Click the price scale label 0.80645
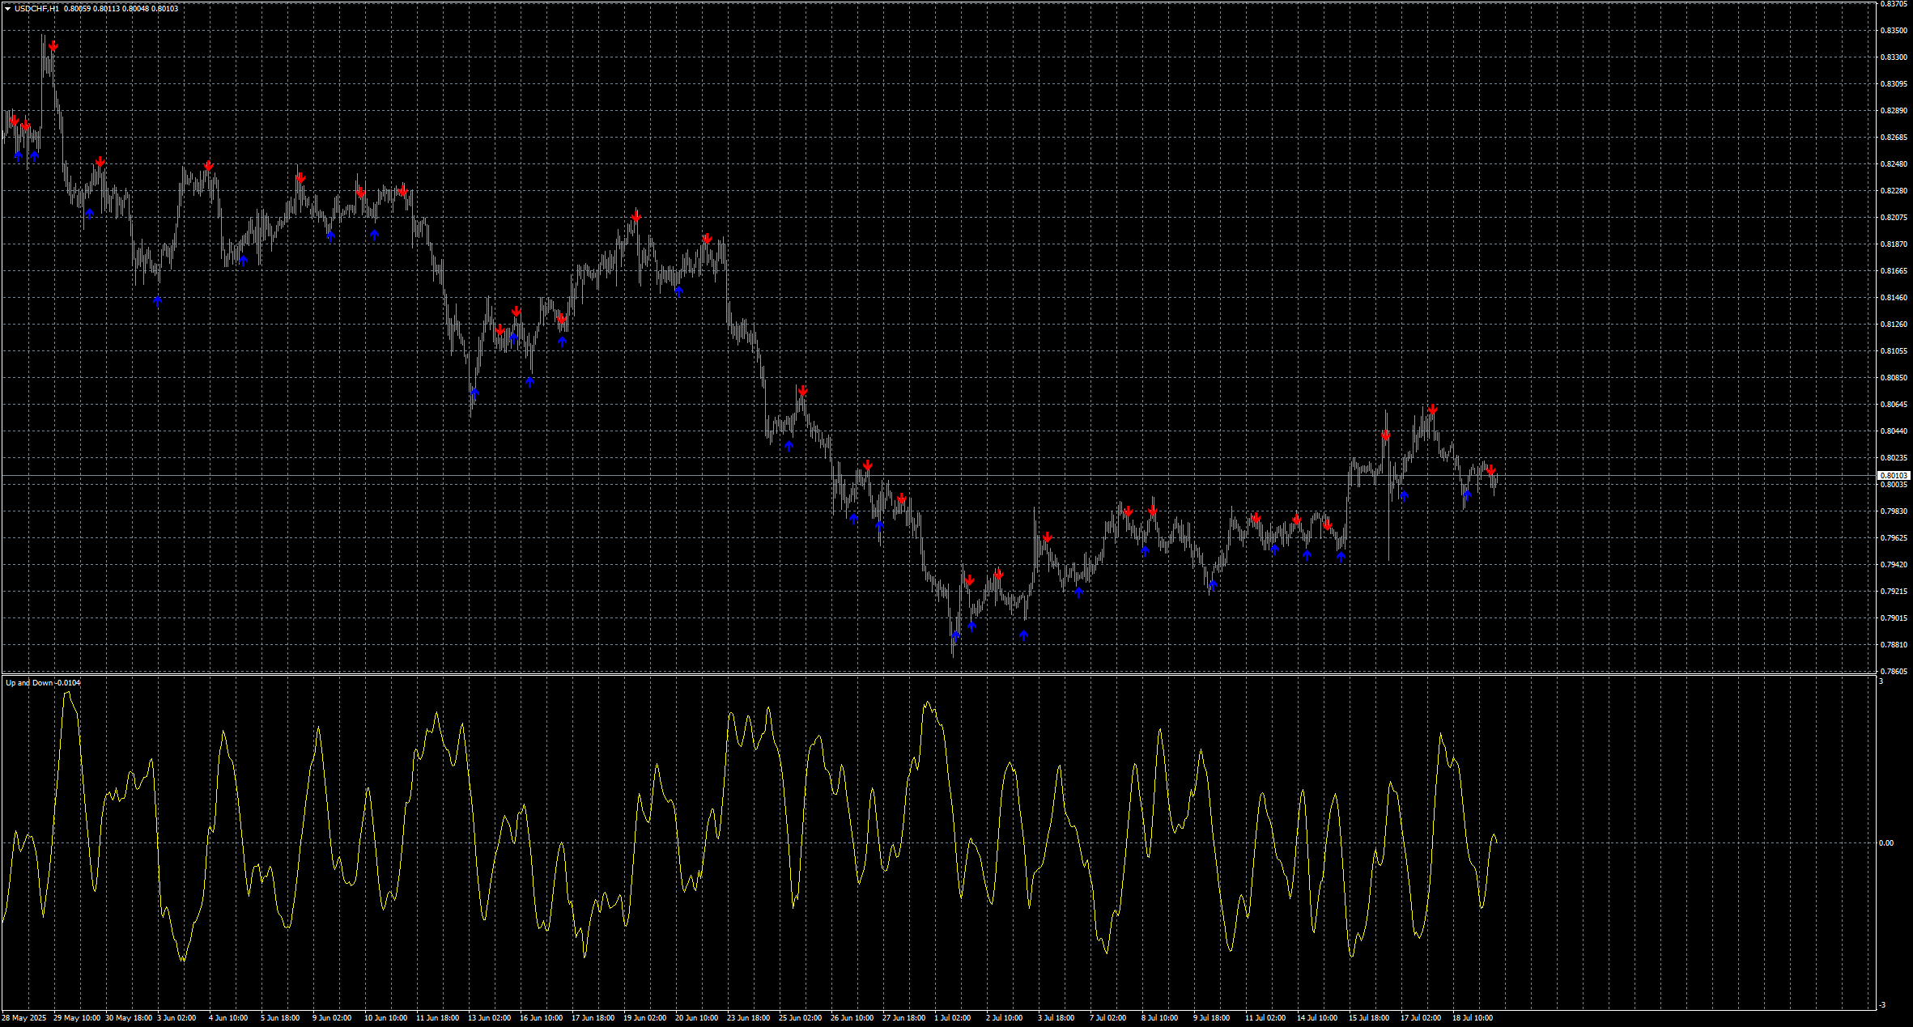This screenshot has width=1913, height=1027. tap(1892, 405)
